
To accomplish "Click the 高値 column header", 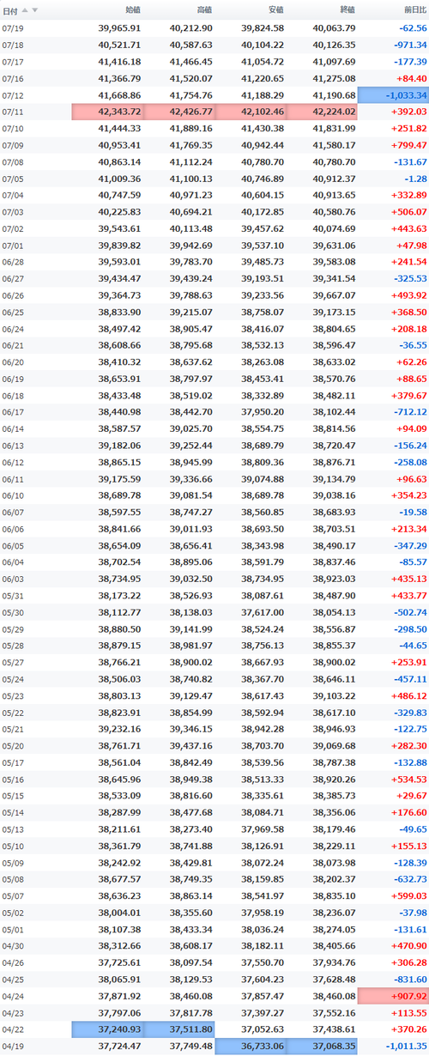I will (204, 9).
